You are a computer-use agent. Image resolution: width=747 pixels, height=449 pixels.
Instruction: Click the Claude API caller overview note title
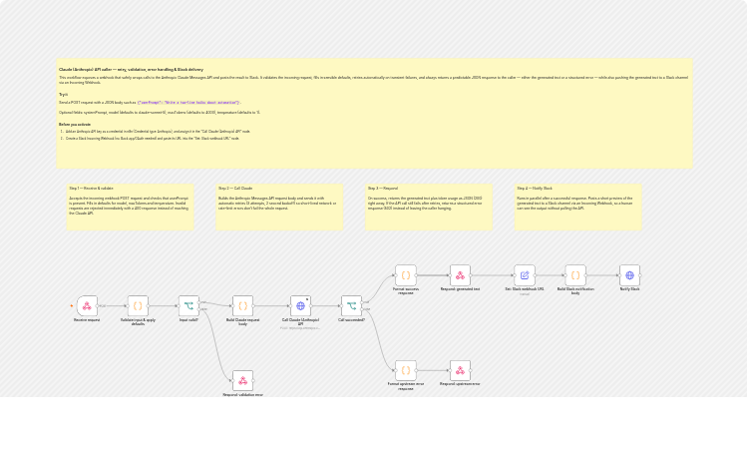(131, 70)
